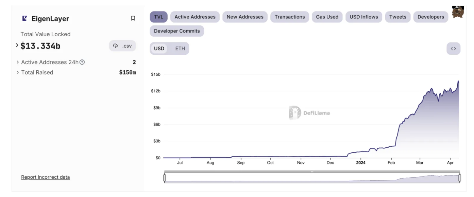Click the EigenLayer logo icon
The width and height of the screenshot is (474, 197).
click(24, 18)
